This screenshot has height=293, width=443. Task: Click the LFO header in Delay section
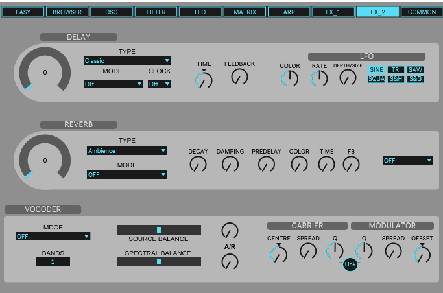(x=366, y=57)
